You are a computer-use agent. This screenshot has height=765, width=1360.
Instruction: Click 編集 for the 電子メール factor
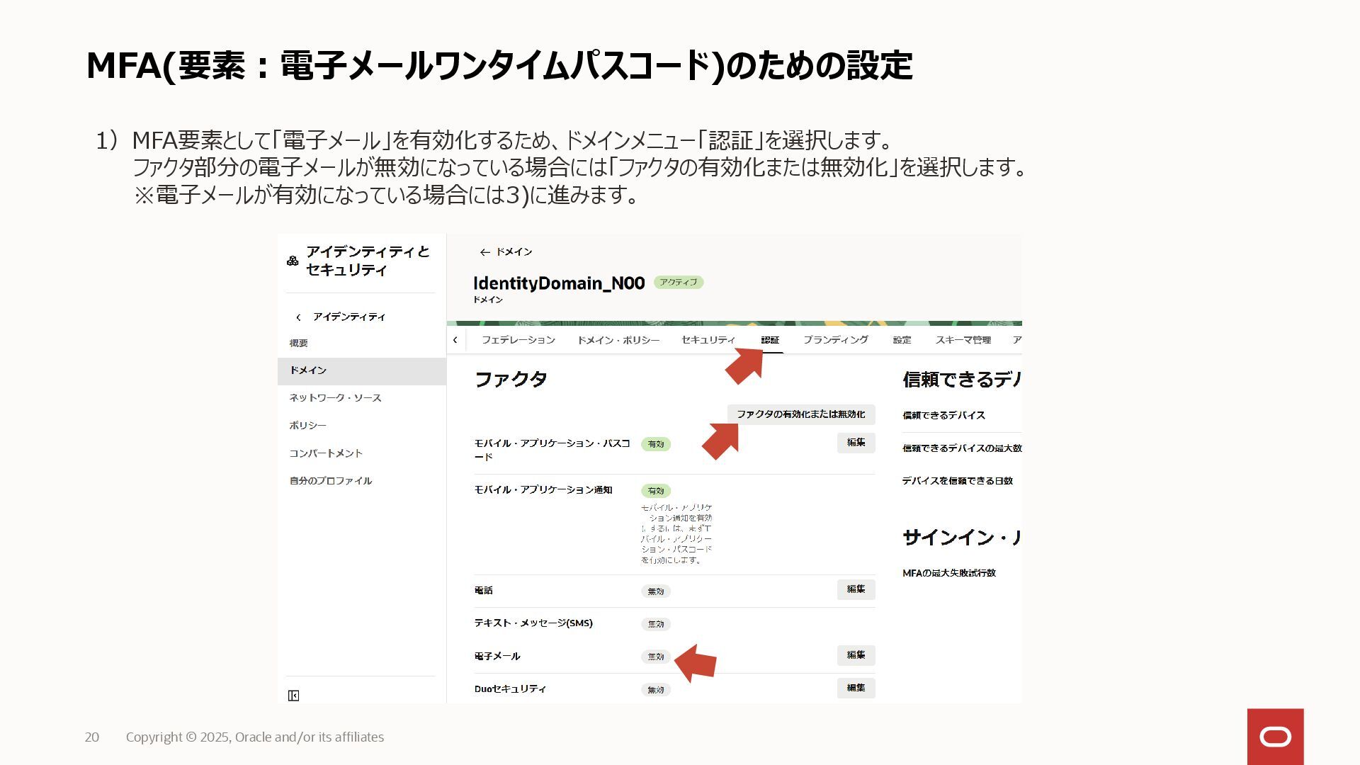coord(856,655)
